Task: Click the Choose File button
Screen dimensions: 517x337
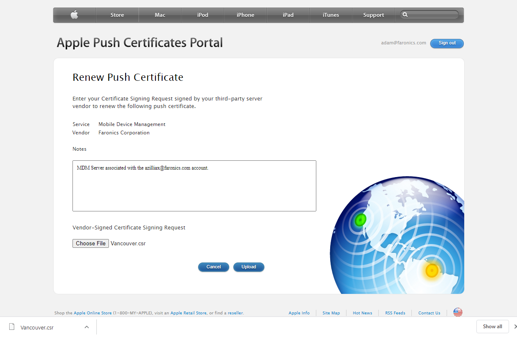Action: pyautogui.click(x=90, y=243)
